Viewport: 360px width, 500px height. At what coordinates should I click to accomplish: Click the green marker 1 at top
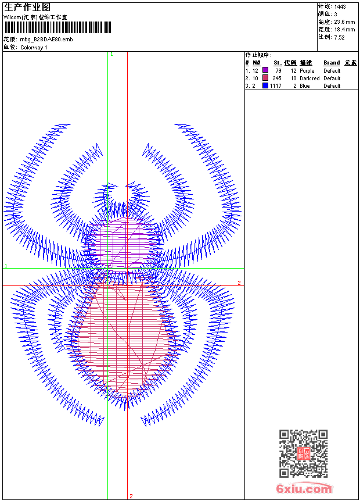[x=111, y=55]
